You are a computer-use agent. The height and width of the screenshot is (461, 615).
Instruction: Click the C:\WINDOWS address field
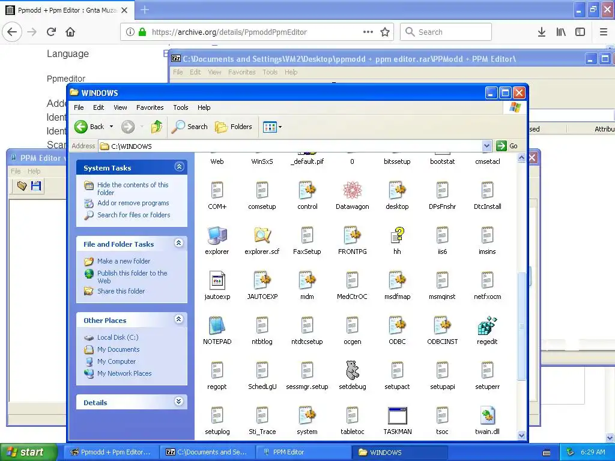coord(290,146)
